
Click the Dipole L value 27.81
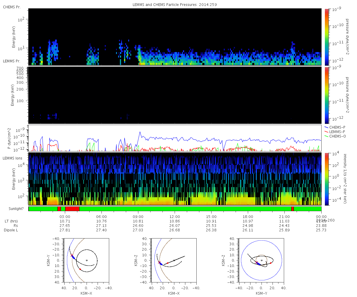tap(65, 230)
